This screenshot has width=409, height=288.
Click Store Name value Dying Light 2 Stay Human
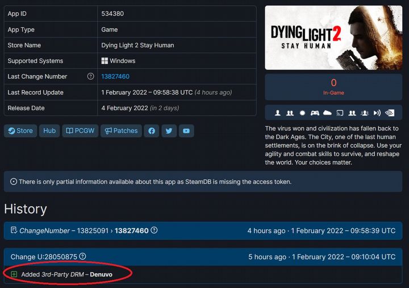click(x=137, y=45)
